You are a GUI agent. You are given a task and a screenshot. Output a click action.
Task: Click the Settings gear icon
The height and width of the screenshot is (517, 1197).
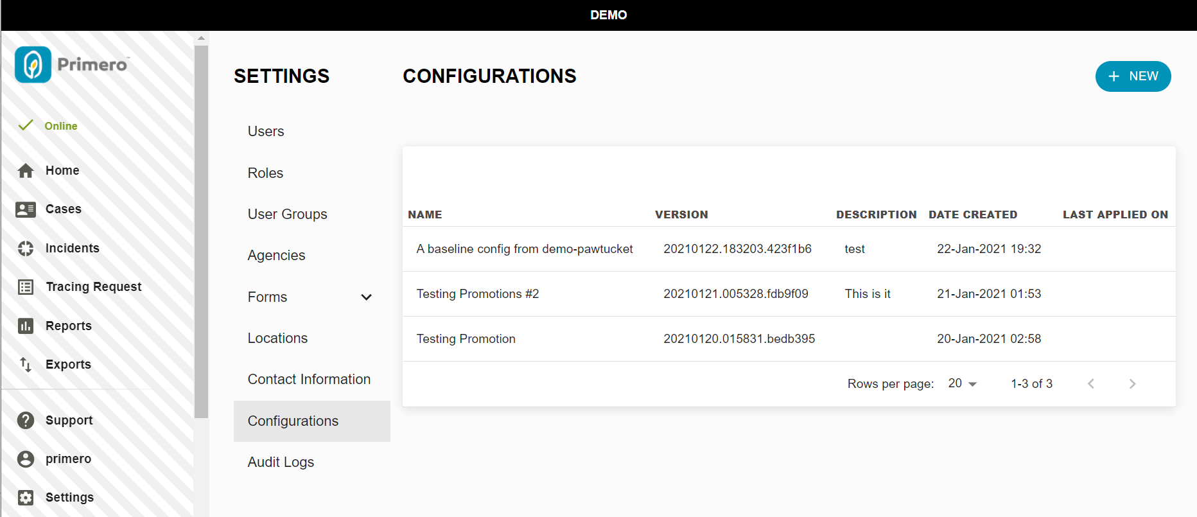click(26, 497)
